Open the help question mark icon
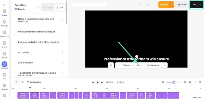204x99 pixels. [4, 95]
